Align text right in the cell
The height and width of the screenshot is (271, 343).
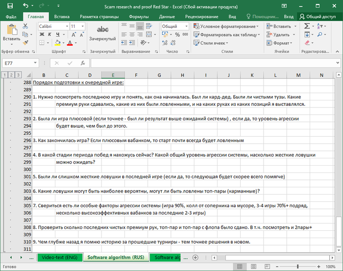coord(140,34)
